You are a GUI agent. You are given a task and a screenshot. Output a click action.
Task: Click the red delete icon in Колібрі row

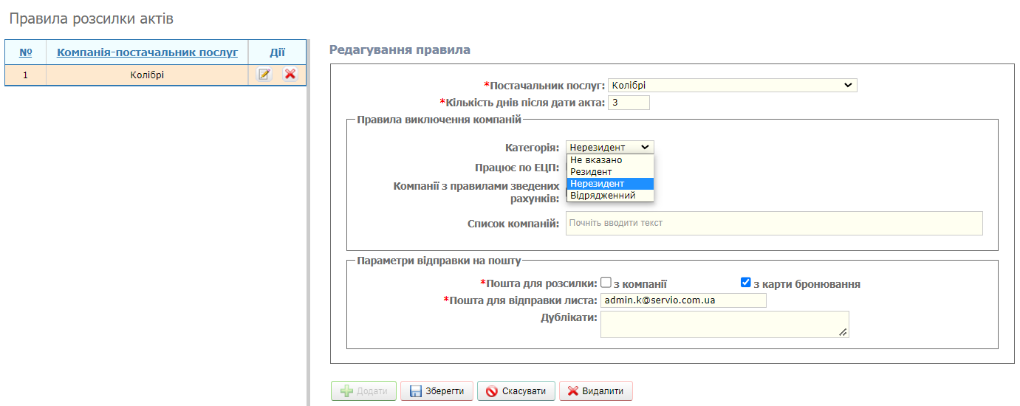290,75
